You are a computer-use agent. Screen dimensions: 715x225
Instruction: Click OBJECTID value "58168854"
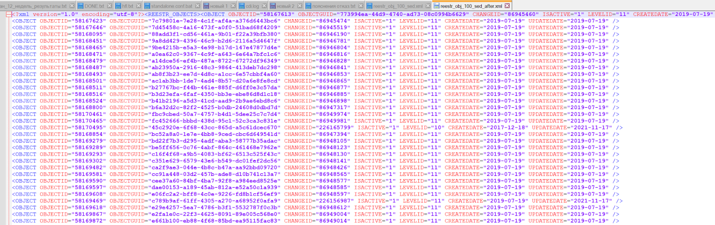coord(88,135)
